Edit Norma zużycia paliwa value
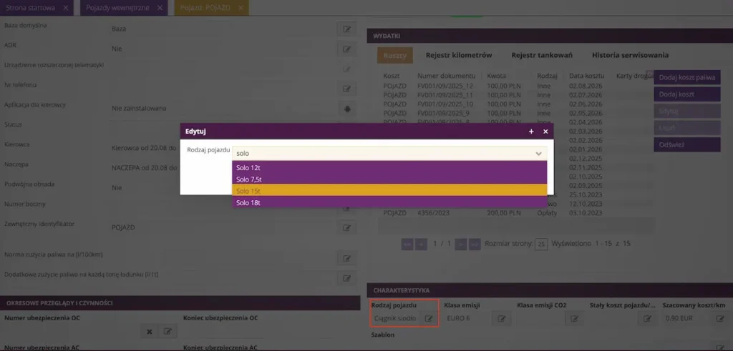This screenshot has width=733, height=351. click(x=347, y=258)
